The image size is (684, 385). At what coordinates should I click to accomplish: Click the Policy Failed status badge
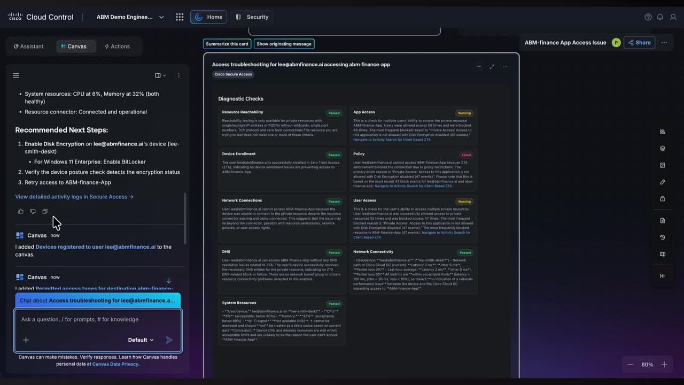point(466,155)
